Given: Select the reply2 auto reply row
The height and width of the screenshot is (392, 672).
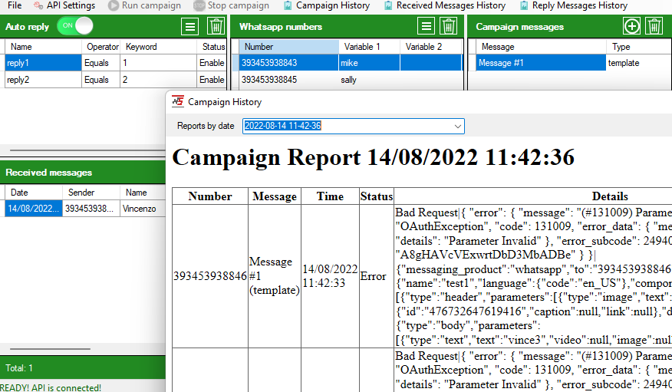Looking at the screenshot, I should tap(42, 80).
